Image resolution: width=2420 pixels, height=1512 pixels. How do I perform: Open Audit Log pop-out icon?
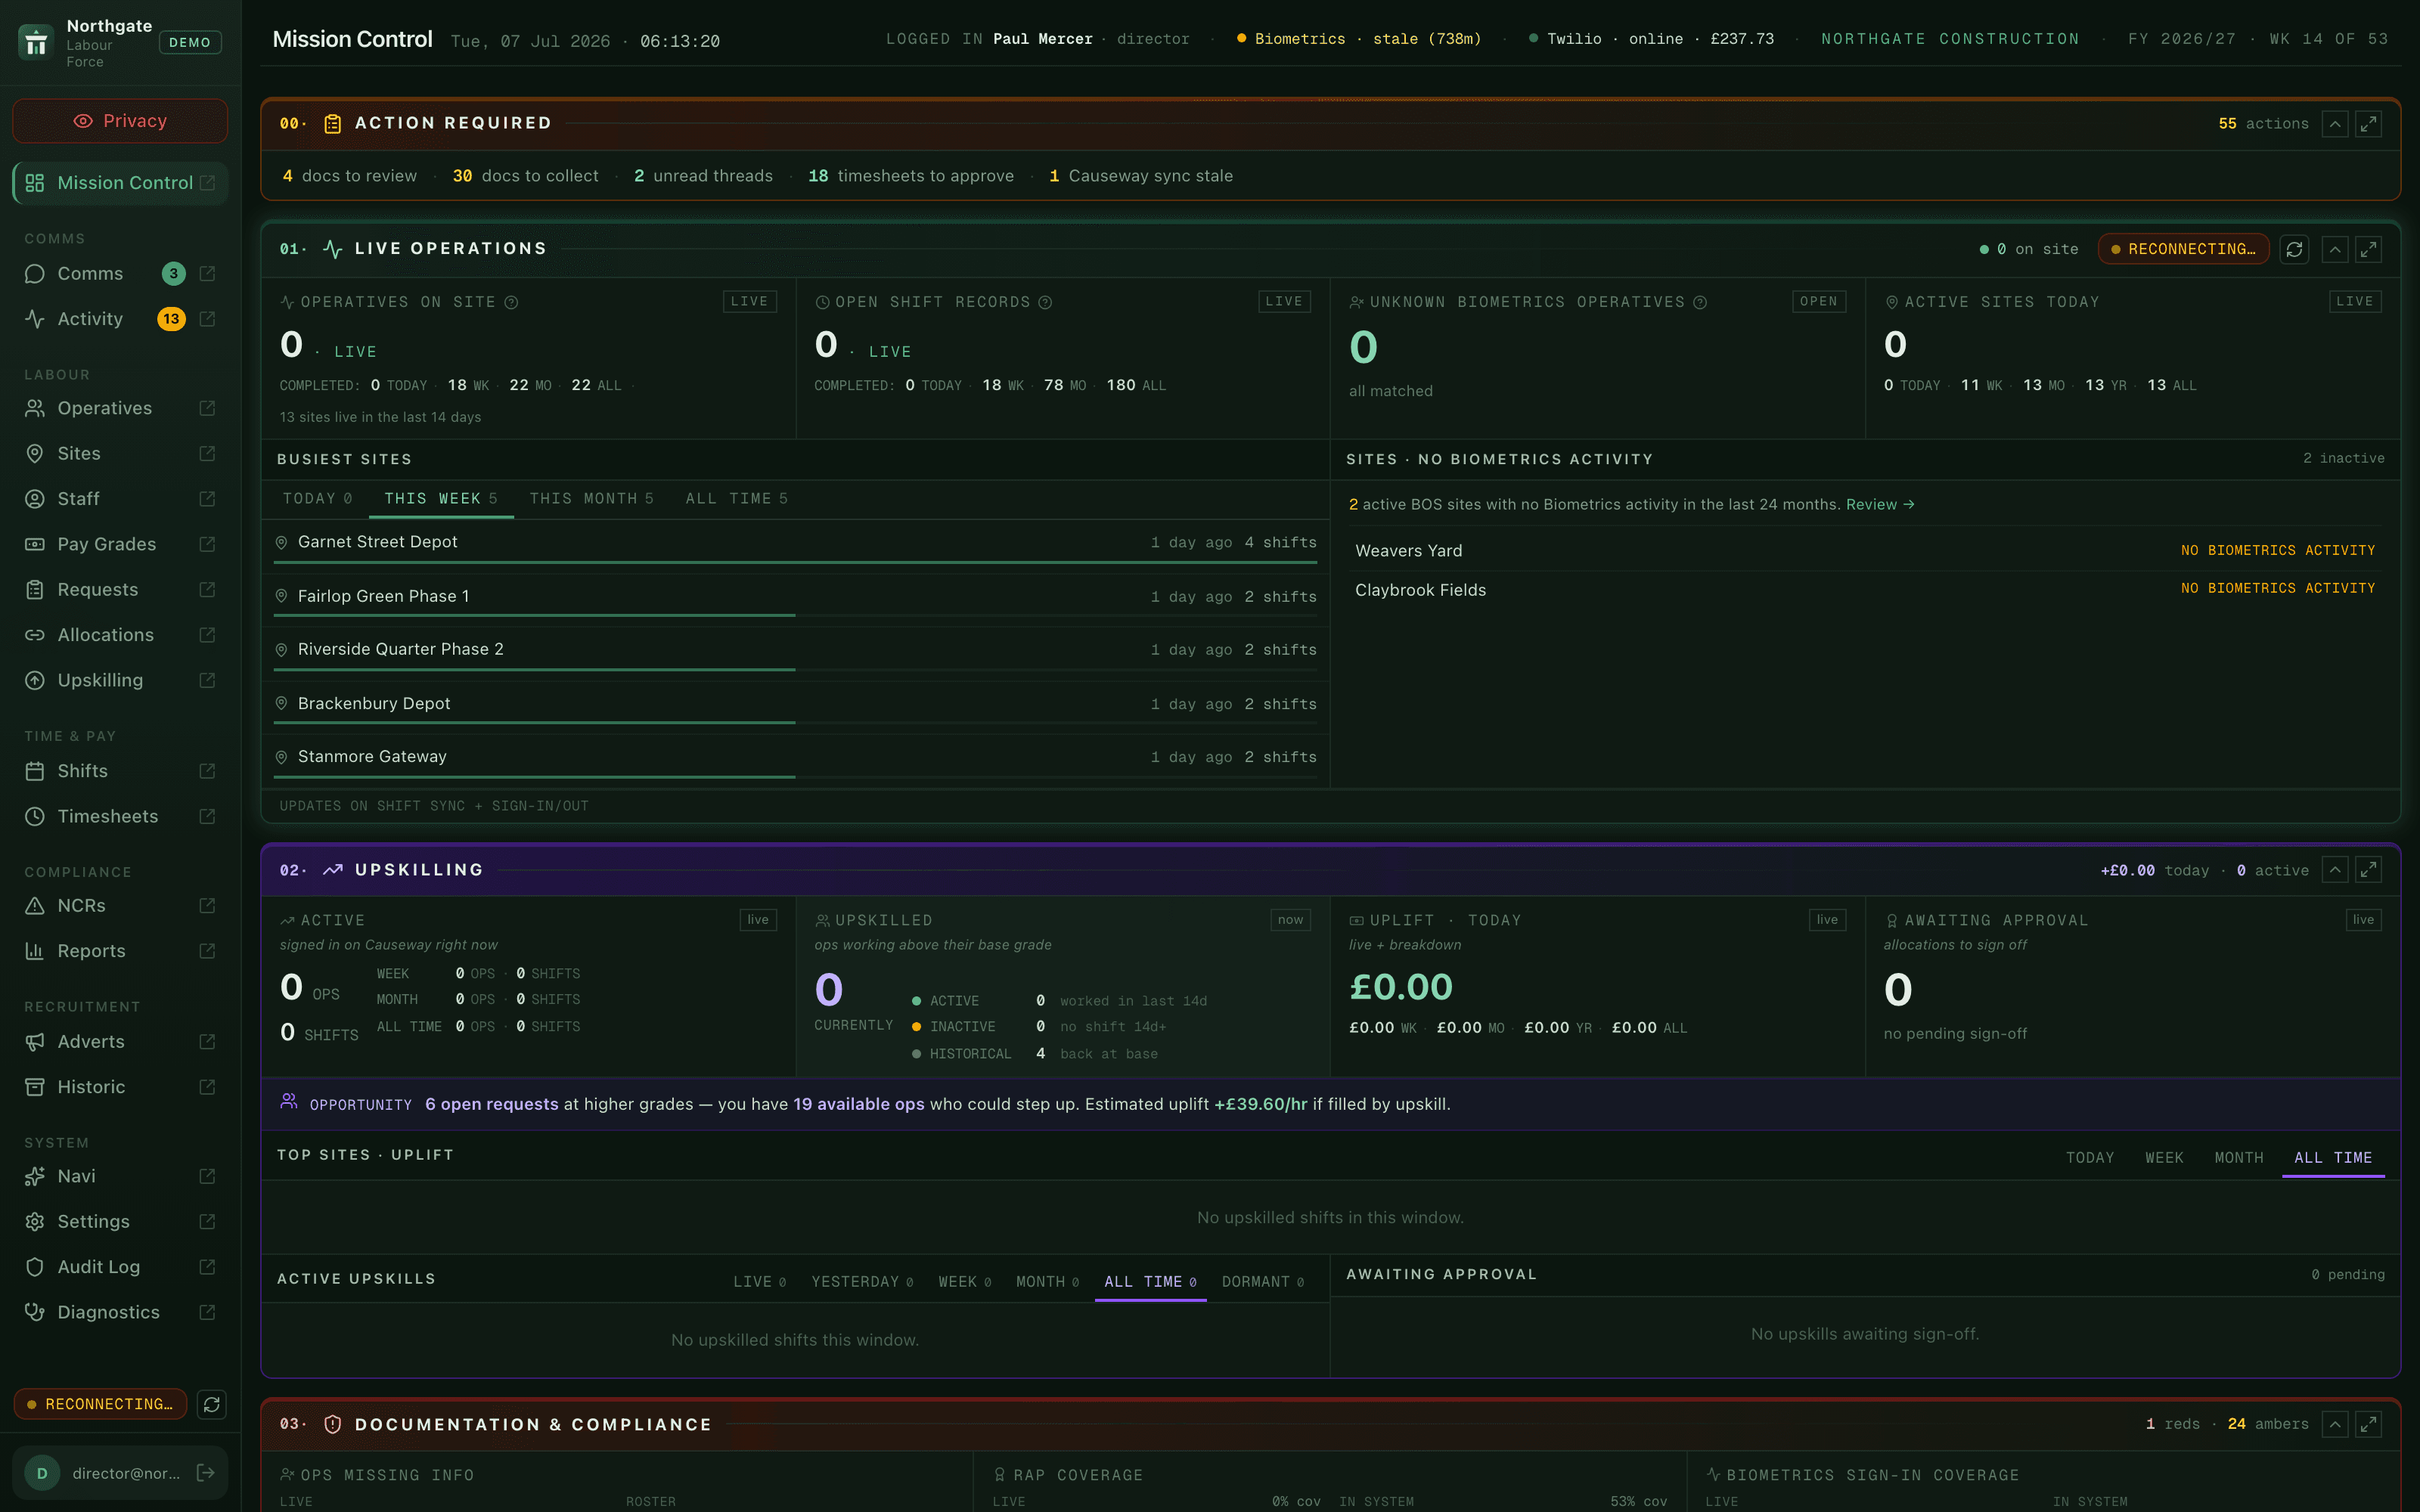[207, 1267]
